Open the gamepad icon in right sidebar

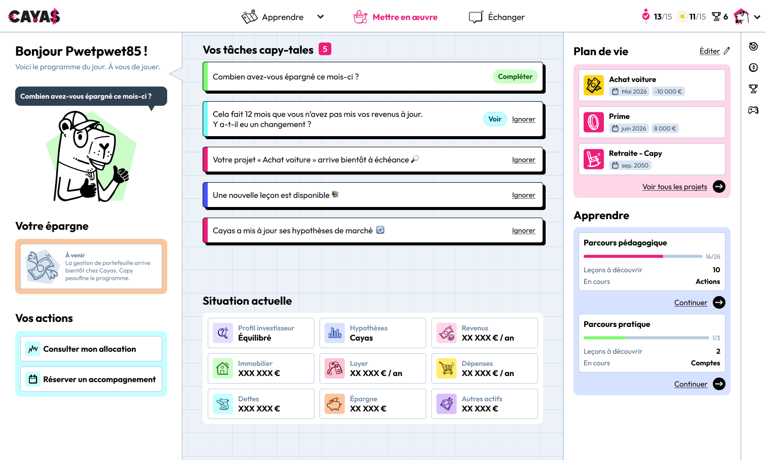[753, 109]
